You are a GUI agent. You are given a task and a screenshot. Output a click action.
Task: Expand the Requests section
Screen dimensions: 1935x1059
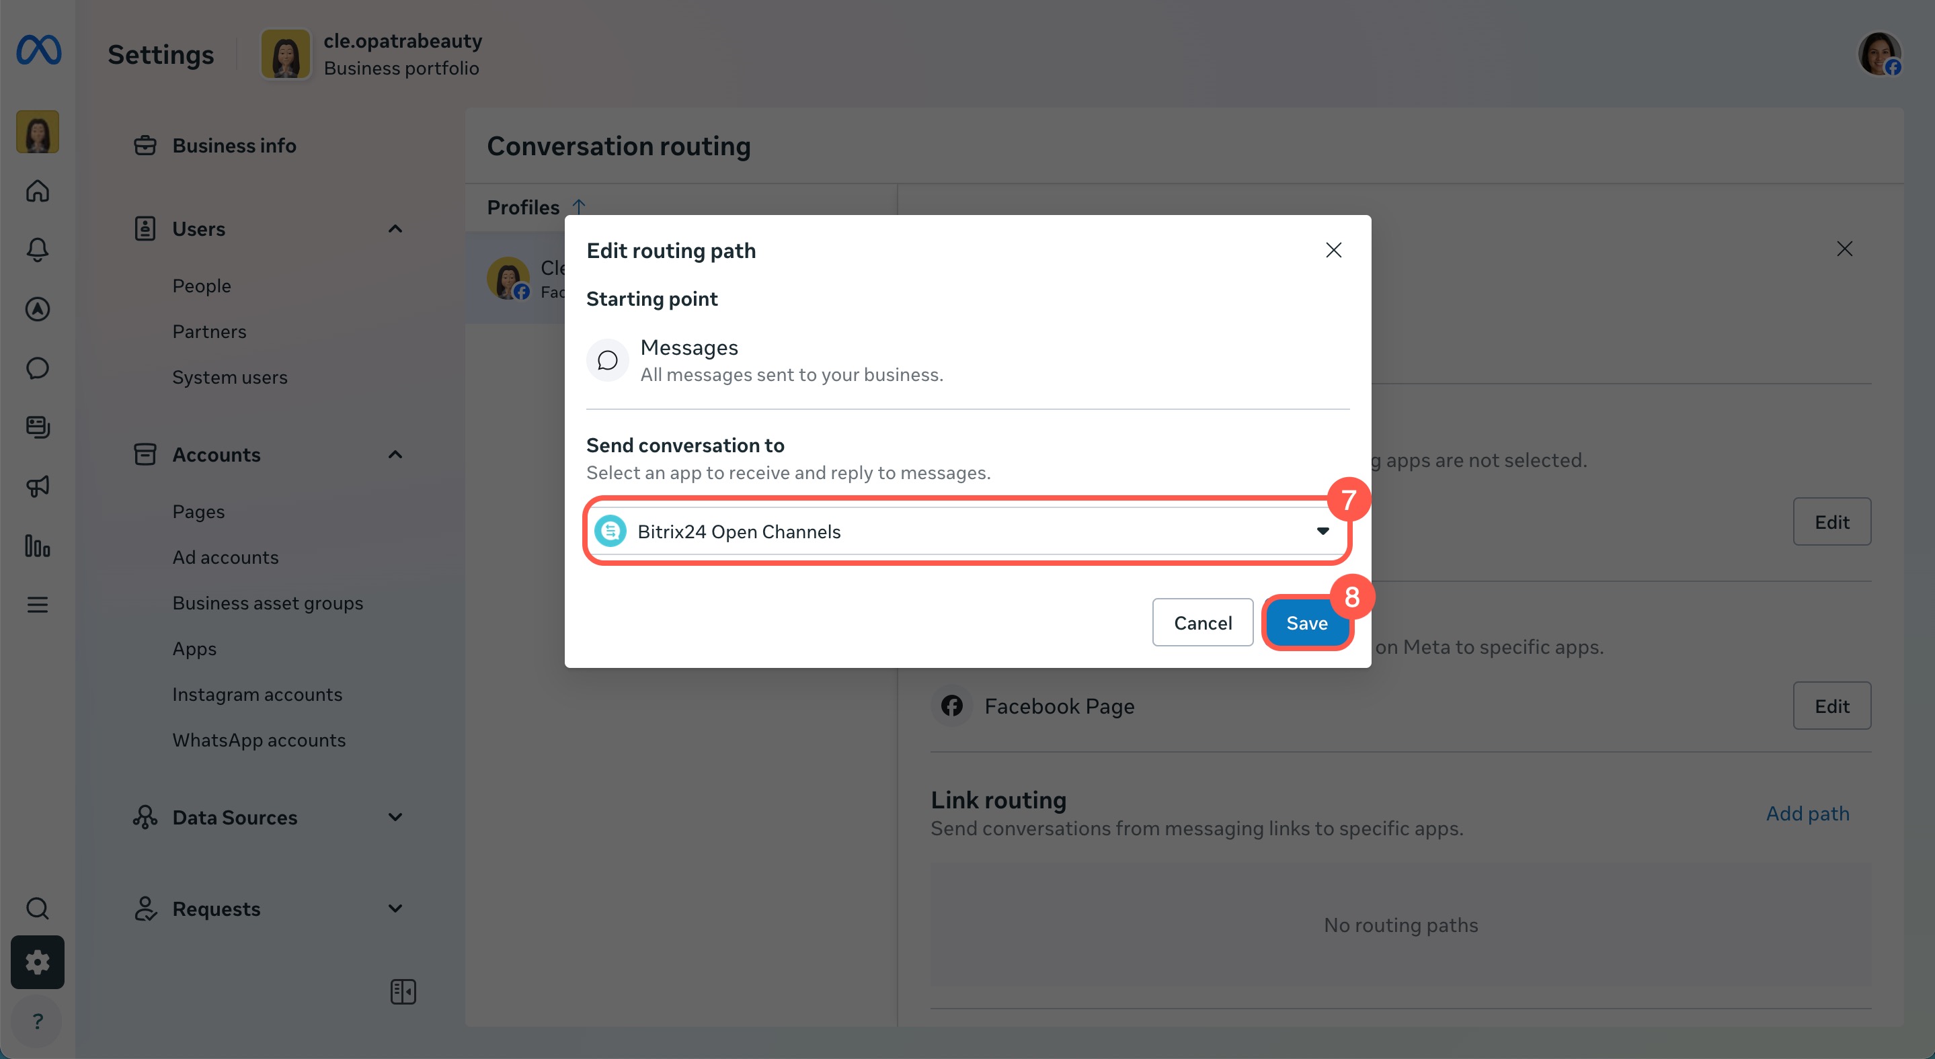(395, 909)
